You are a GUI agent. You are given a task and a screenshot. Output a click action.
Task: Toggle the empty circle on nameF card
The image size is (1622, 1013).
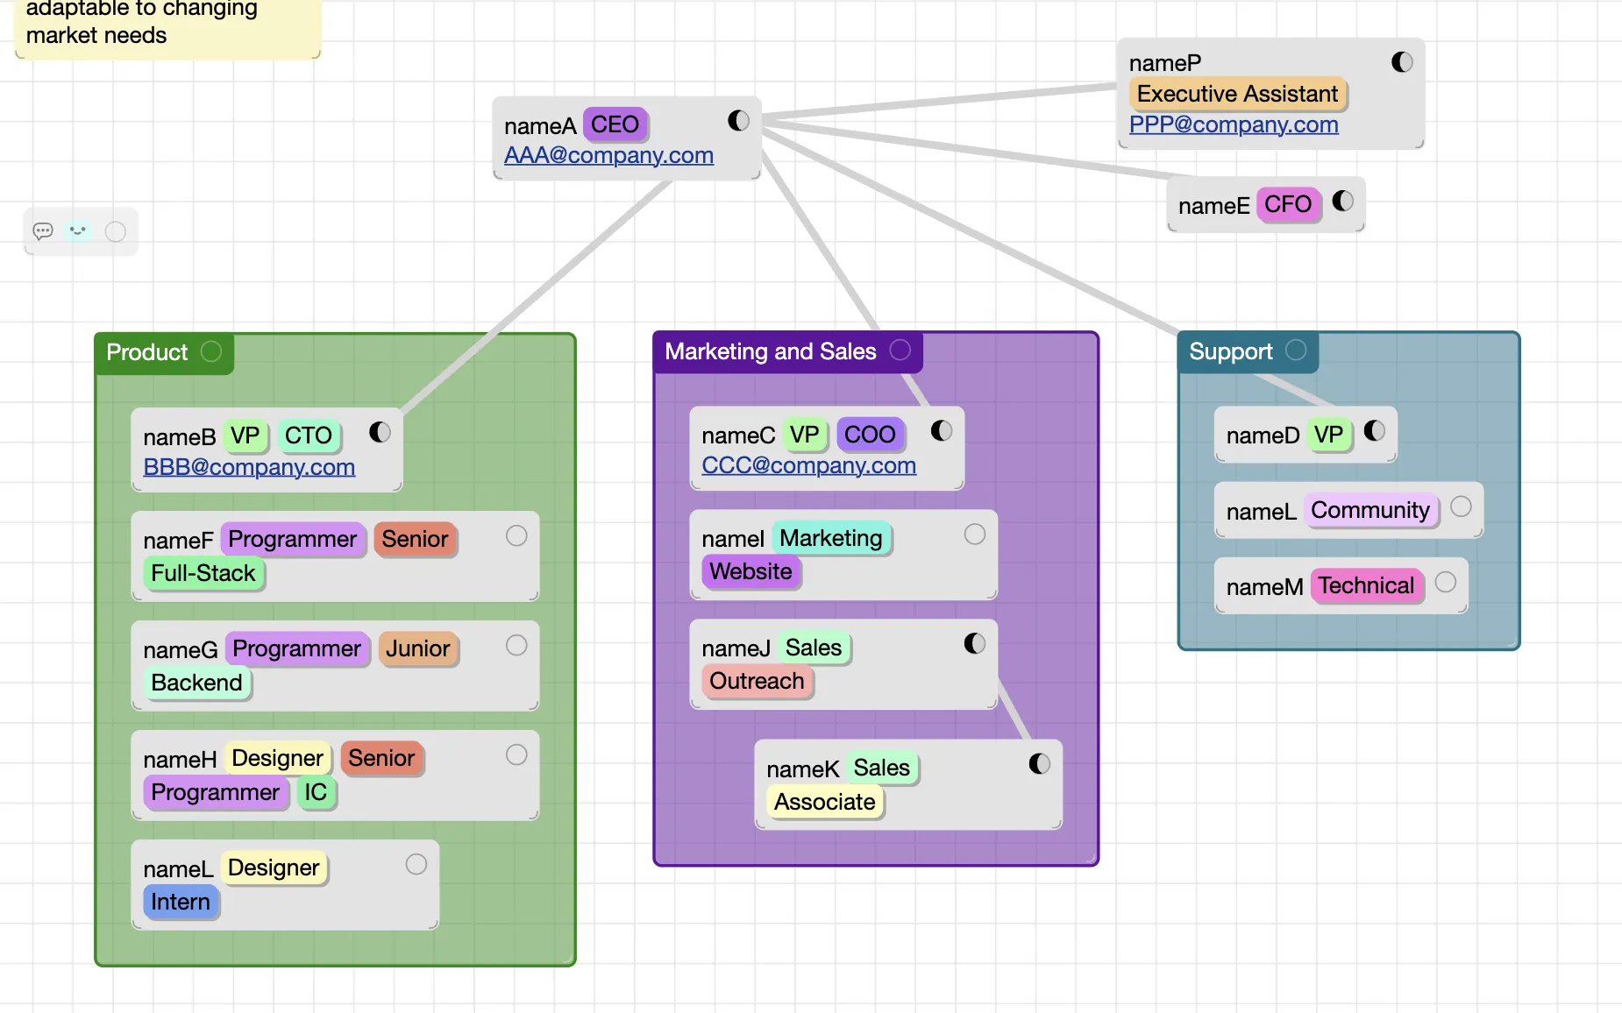tap(516, 535)
